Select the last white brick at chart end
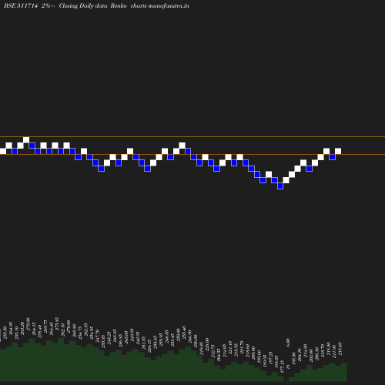 point(338,152)
